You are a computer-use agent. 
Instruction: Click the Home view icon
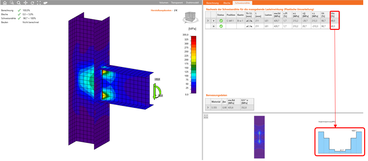tap(4, 3)
